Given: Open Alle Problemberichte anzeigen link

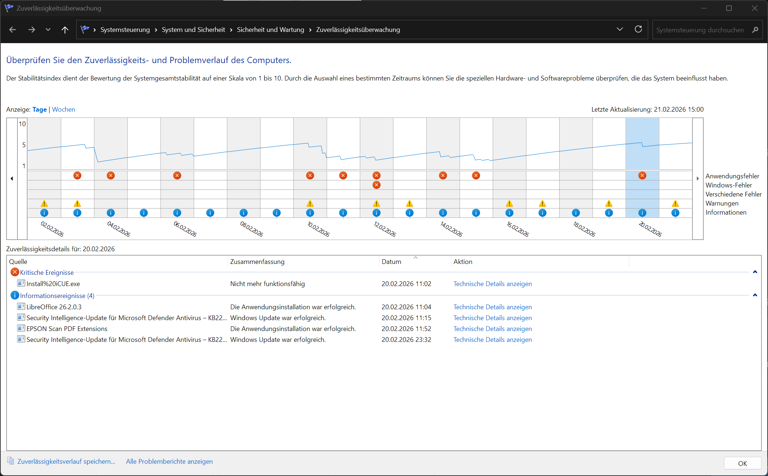Looking at the screenshot, I should coord(169,461).
